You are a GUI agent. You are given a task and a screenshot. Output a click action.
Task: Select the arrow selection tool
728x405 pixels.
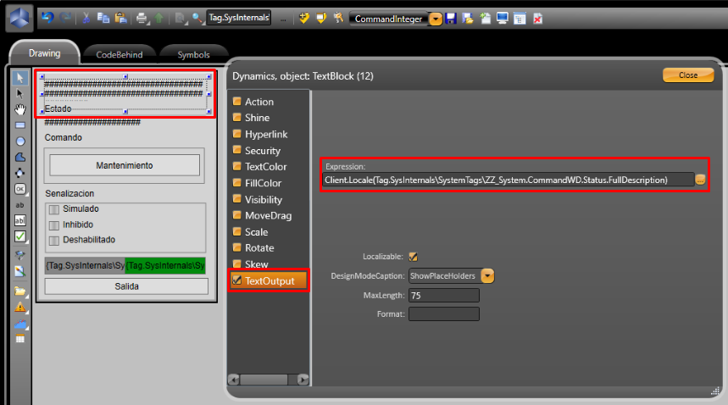(20, 77)
